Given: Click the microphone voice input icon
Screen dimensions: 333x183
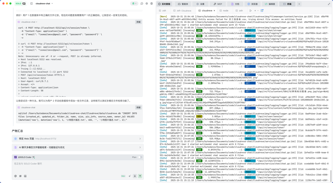Looking at the screenshot, I should coord(135,176).
